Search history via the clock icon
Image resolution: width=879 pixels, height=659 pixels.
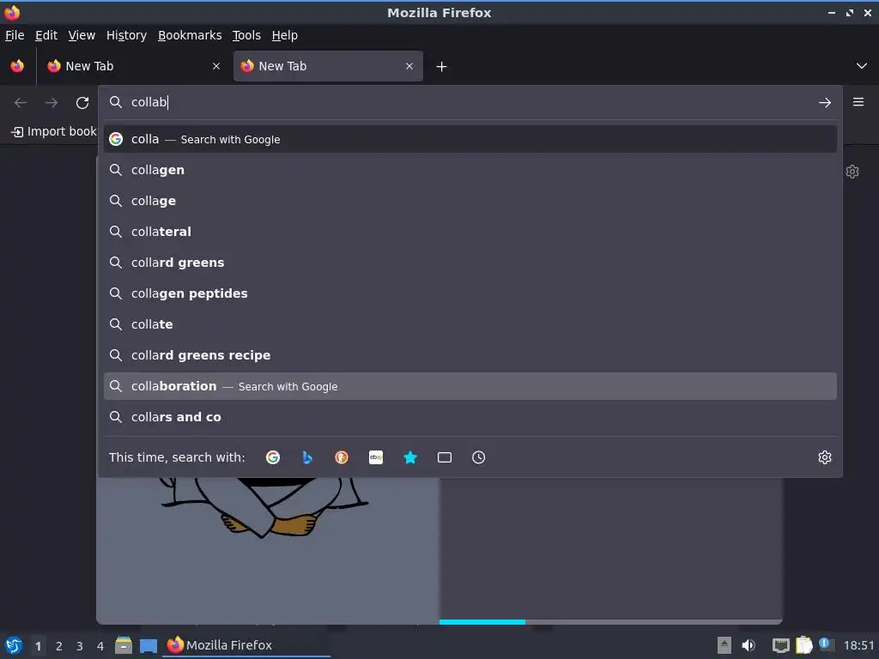(x=479, y=457)
